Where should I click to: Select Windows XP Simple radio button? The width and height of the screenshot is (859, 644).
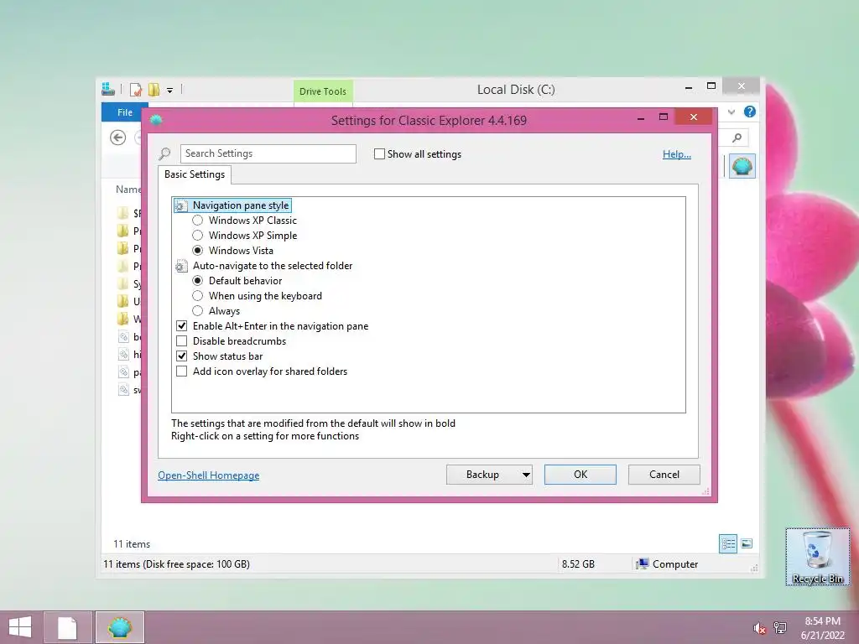click(198, 236)
